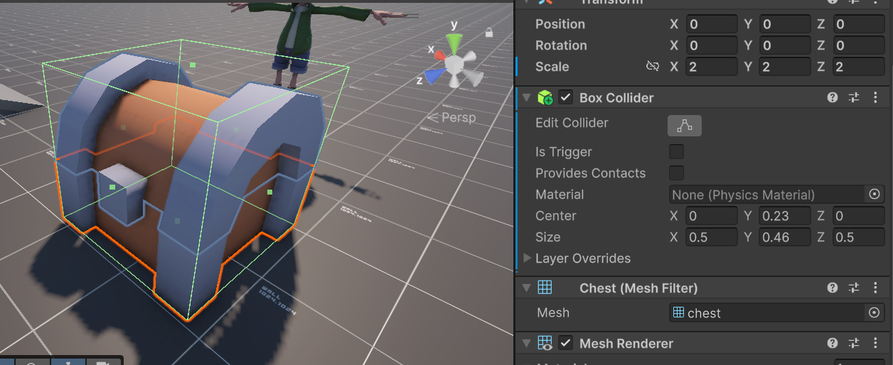Disable the Mesh Renderer component checkbox

566,343
